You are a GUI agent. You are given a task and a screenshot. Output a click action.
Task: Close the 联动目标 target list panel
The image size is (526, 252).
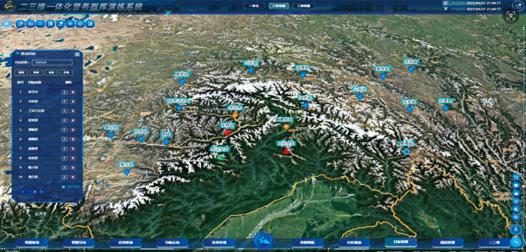click(x=78, y=53)
